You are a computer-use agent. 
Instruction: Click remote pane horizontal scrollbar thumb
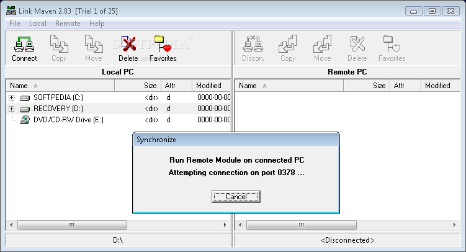pyautogui.click(x=302, y=225)
